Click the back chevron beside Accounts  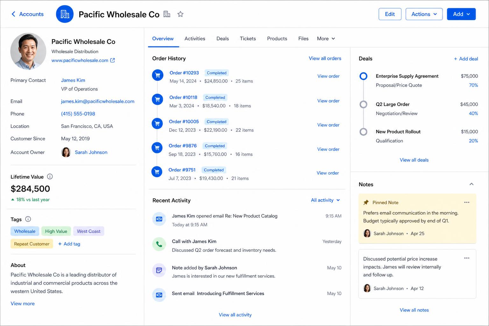[x=13, y=14]
